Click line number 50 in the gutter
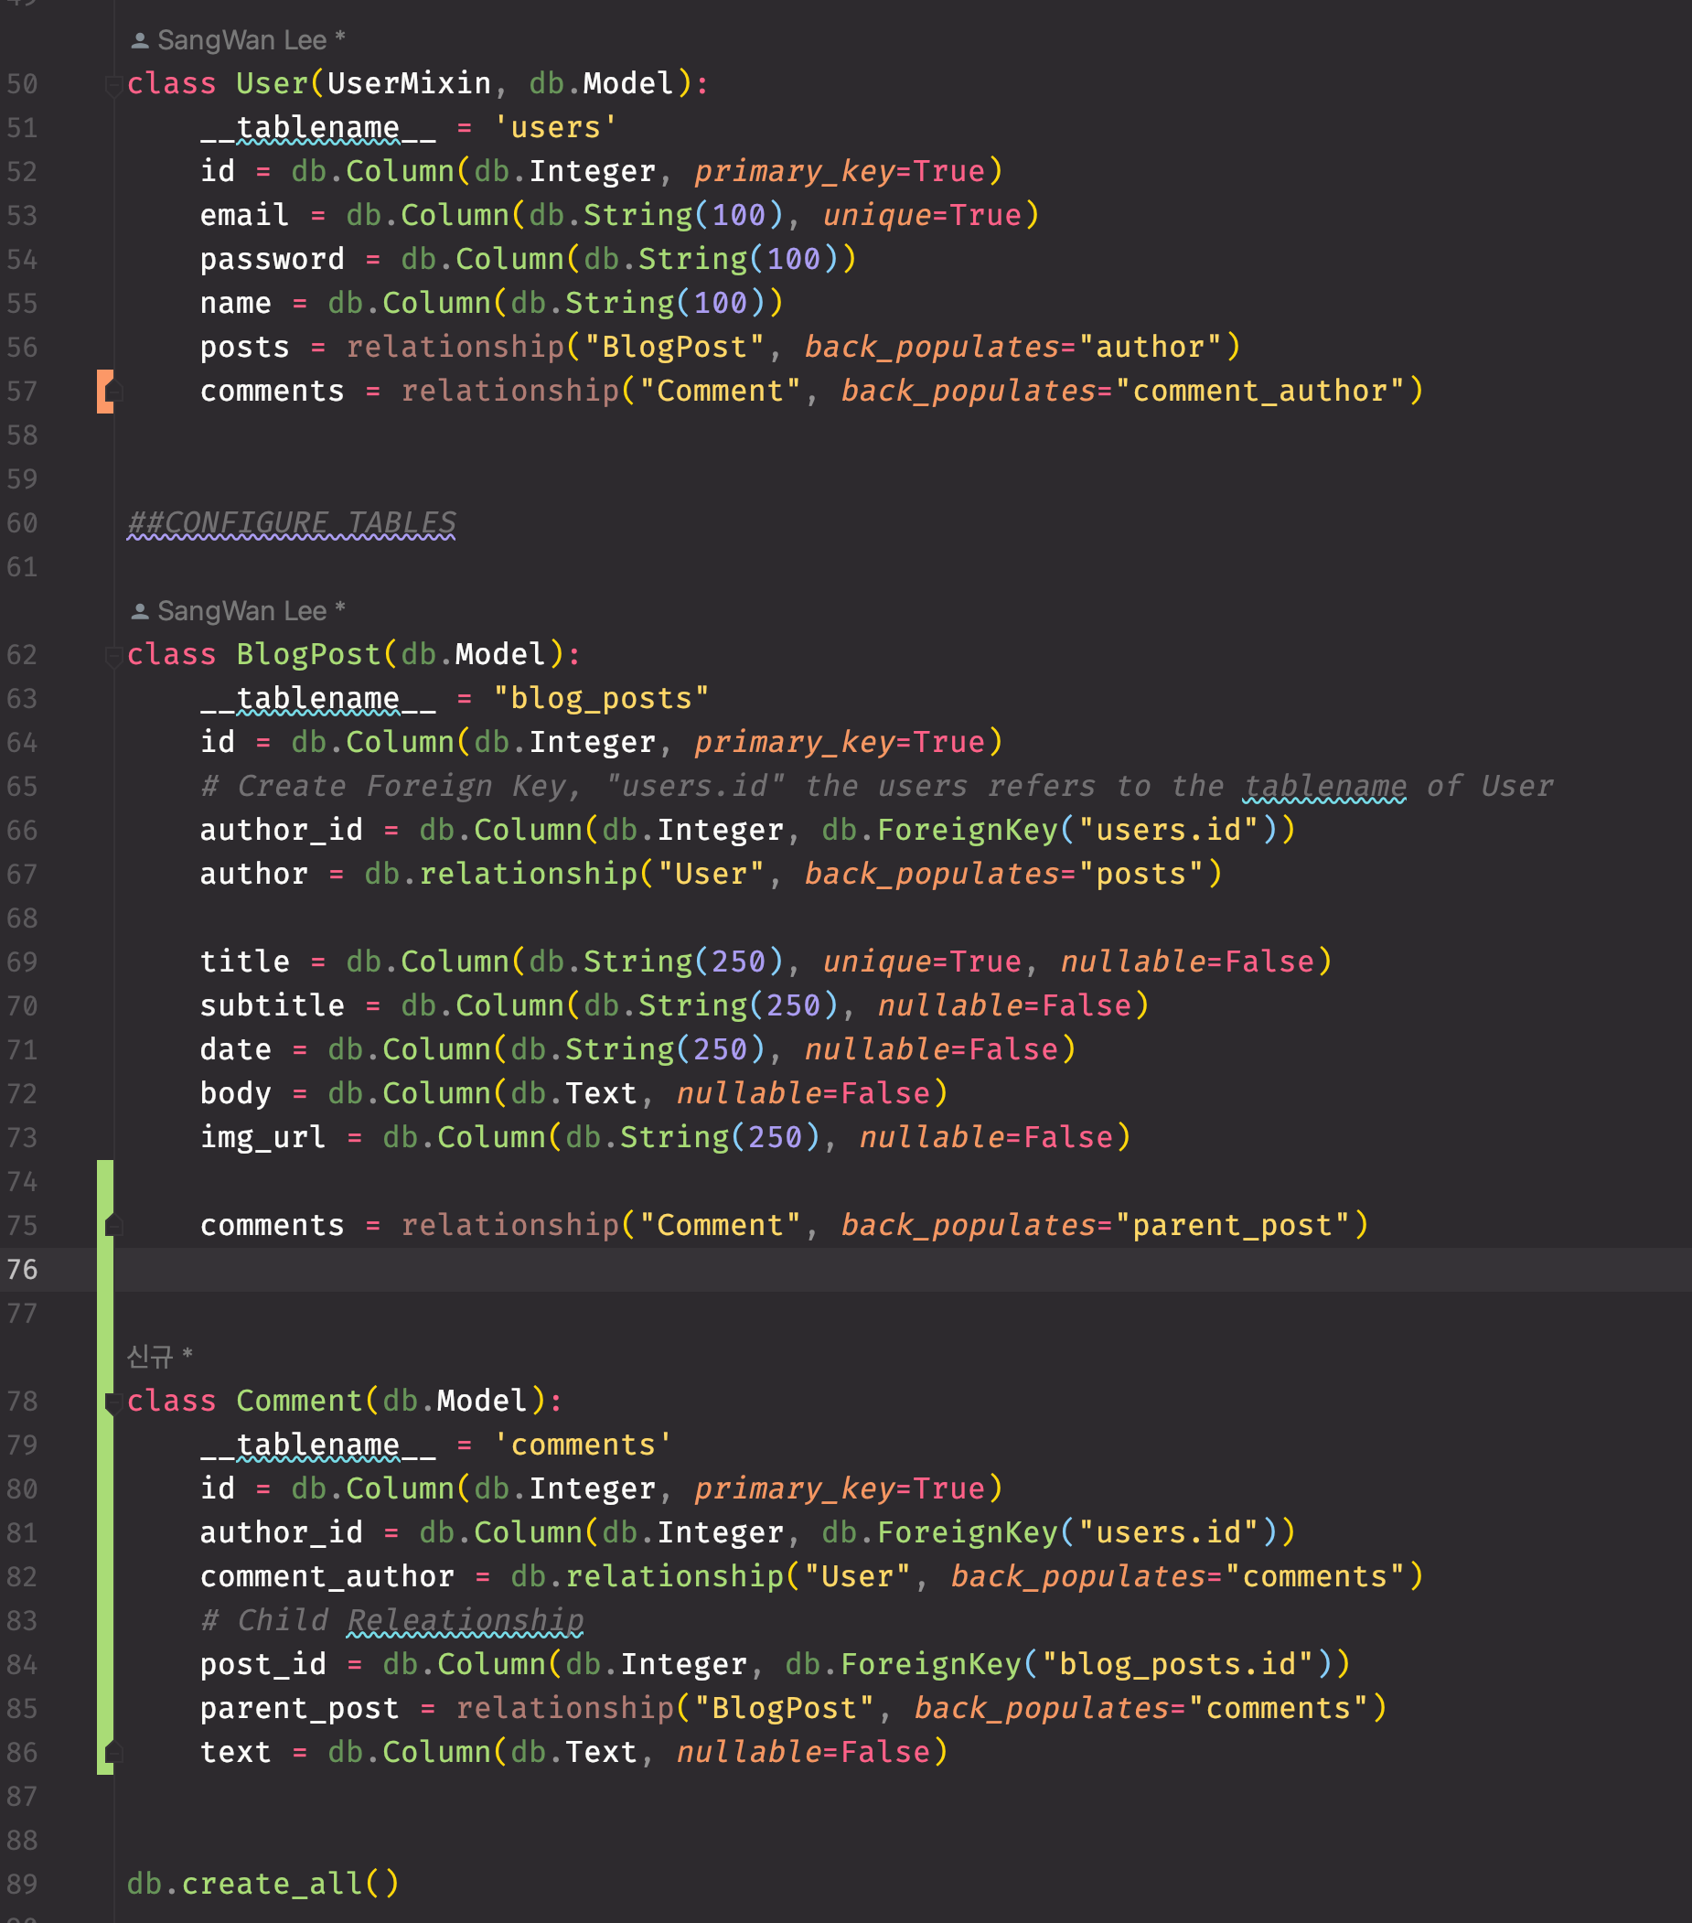 click(x=23, y=85)
